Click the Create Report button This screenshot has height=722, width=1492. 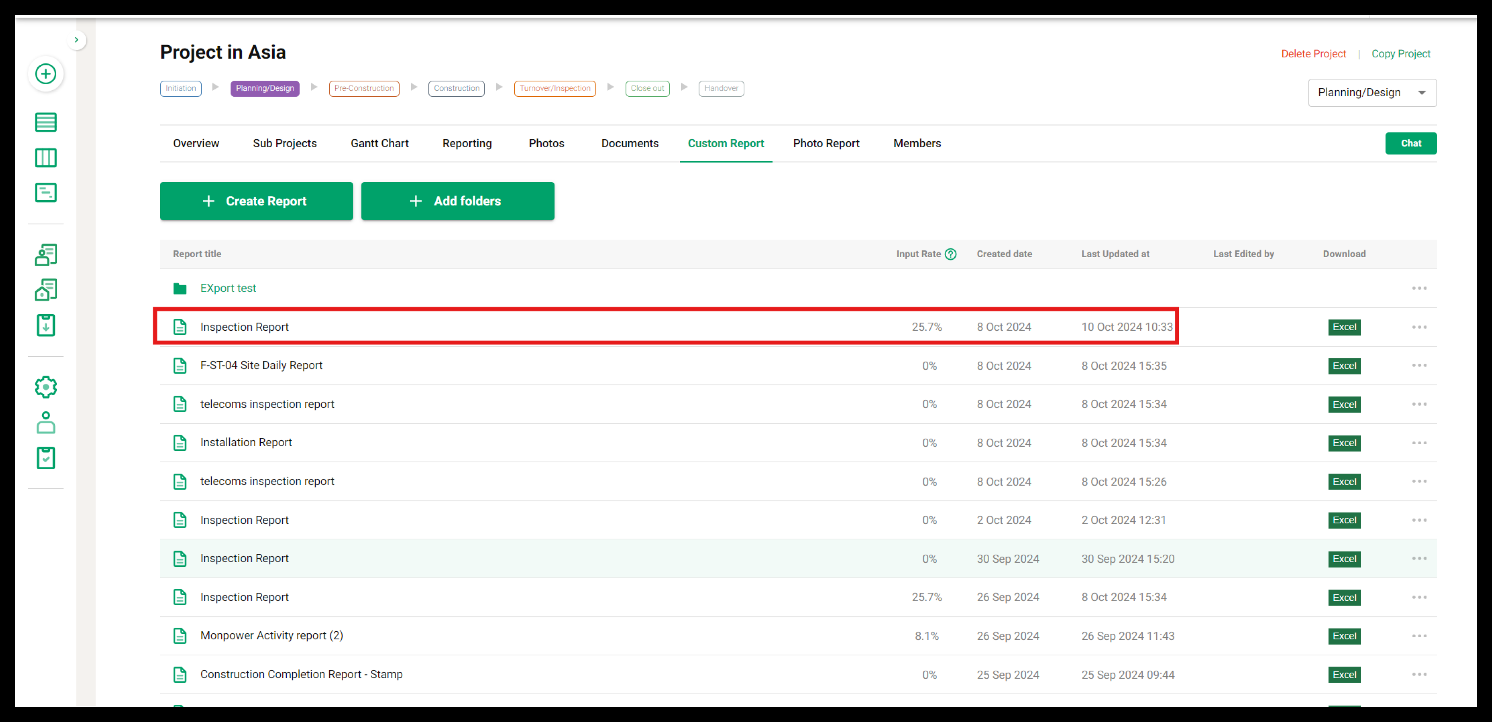(256, 201)
